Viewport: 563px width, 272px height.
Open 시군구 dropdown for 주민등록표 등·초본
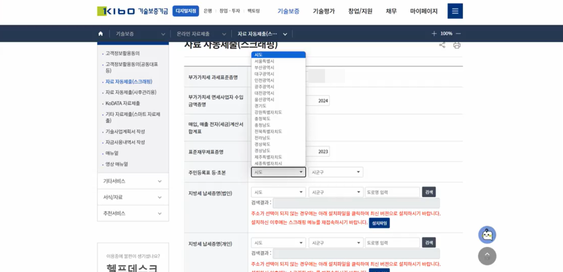pos(335,172)
